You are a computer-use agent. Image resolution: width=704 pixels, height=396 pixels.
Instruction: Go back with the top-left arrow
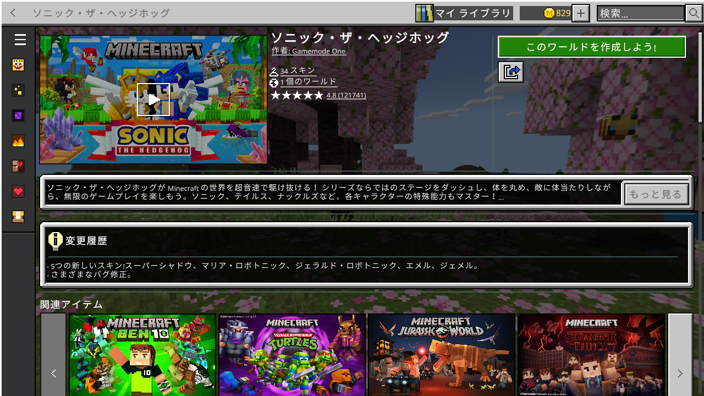click(13, 13)
